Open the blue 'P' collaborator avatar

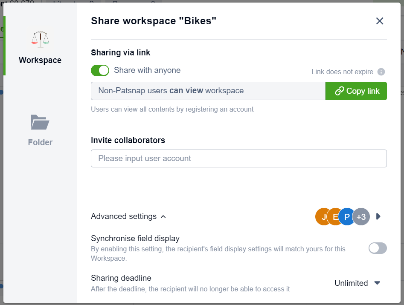tap(347, 216)
